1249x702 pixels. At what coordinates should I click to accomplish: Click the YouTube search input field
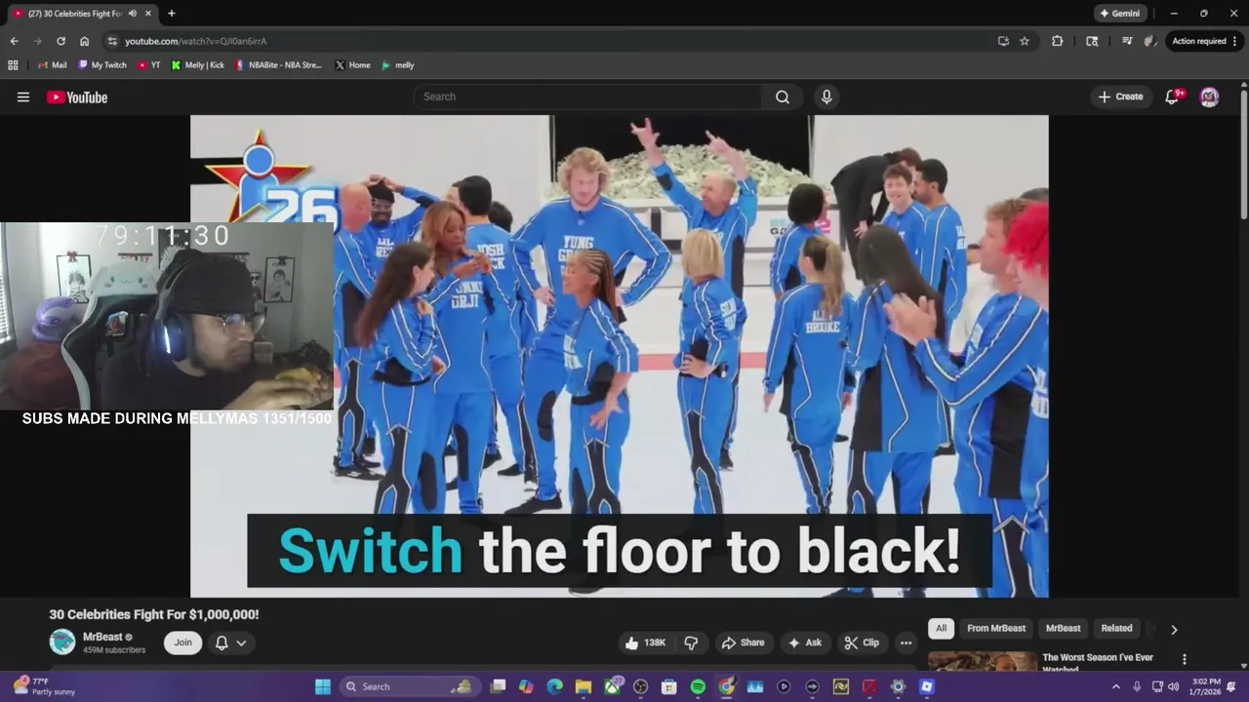click(588, 97)
